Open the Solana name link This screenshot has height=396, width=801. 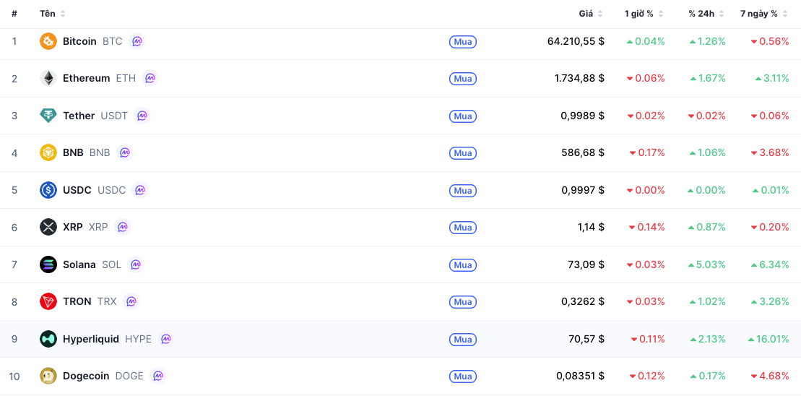[x=79, y=264]
